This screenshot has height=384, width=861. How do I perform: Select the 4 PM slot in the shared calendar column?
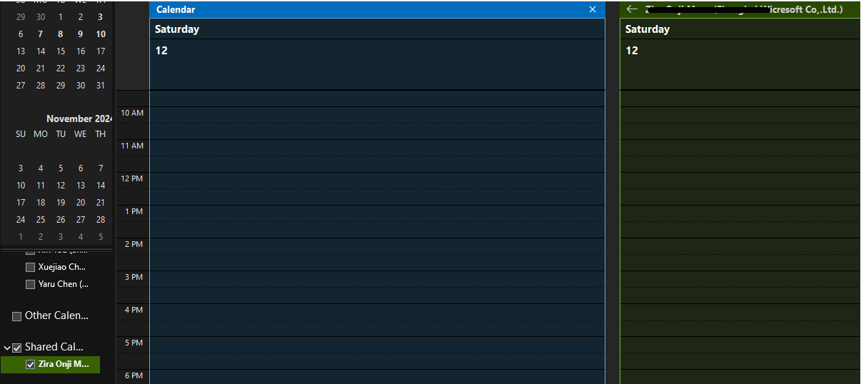(x=740, y=312)
